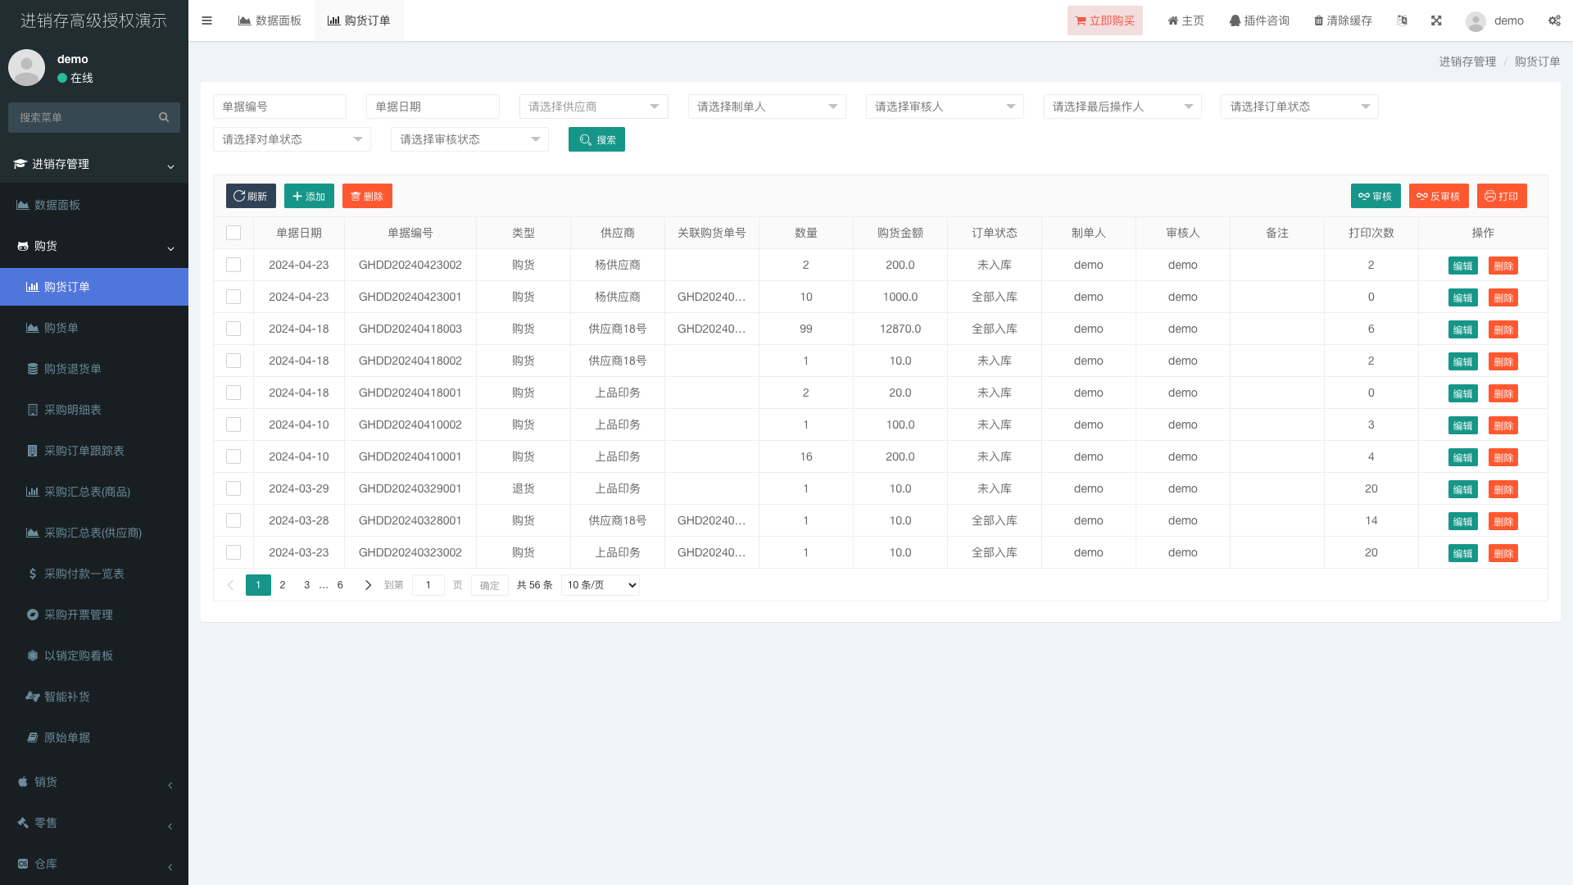The height and width of the screenshot is (885, 1573).
Task: Check the row GHDD20240418002 checkbox
Action: pos(233,361)
